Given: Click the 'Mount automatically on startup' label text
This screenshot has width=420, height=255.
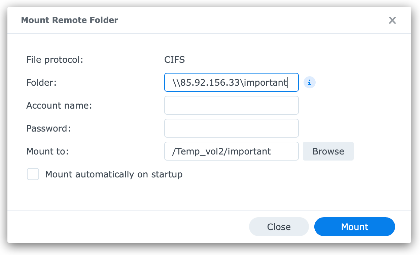Looking at the screenshot, I should pyautogui.click(x=114, y=174).
